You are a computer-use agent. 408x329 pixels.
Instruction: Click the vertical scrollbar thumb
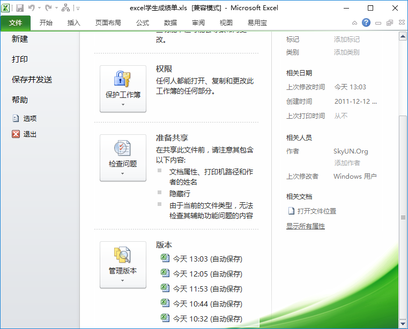403,217
